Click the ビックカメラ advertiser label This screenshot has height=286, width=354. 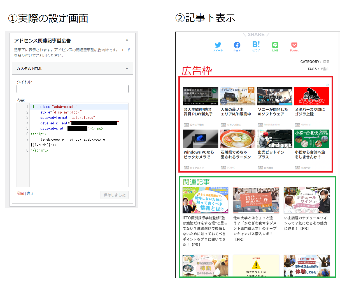(197, 168)
